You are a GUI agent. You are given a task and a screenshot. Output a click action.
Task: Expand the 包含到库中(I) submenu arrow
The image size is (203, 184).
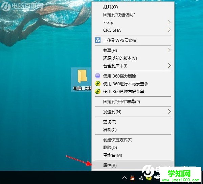tap(169, 66)
